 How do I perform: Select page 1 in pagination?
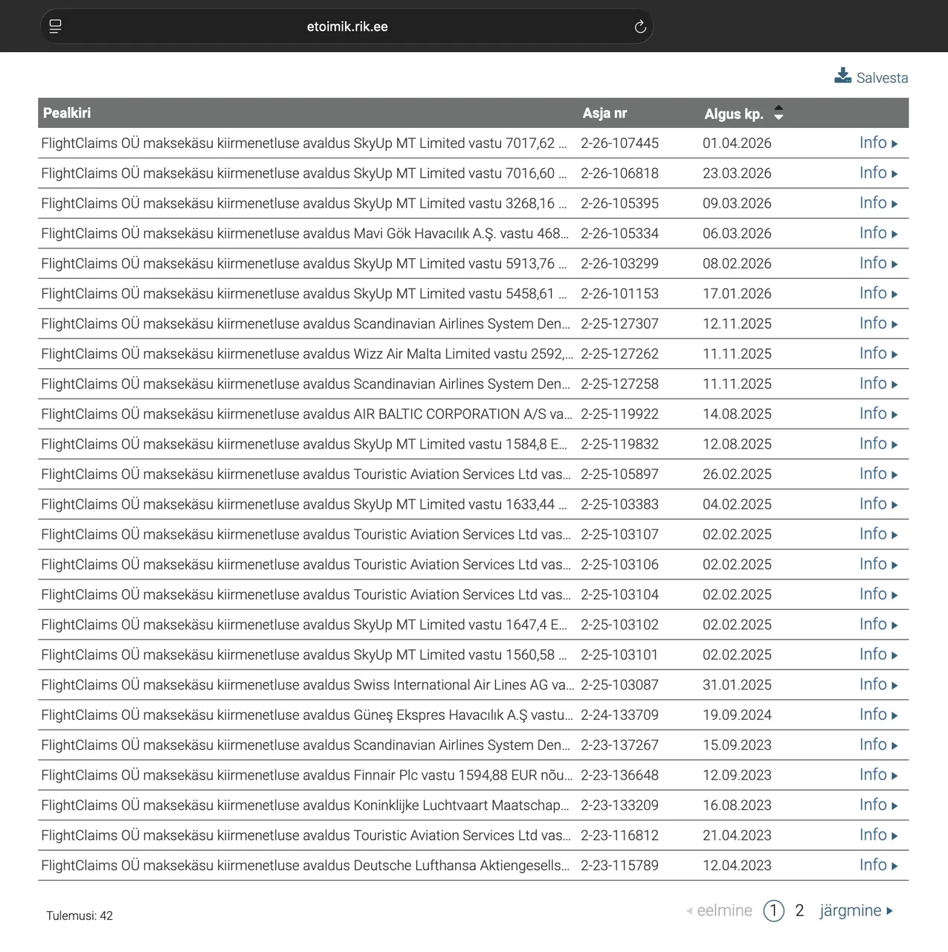[x=773, y=910]
